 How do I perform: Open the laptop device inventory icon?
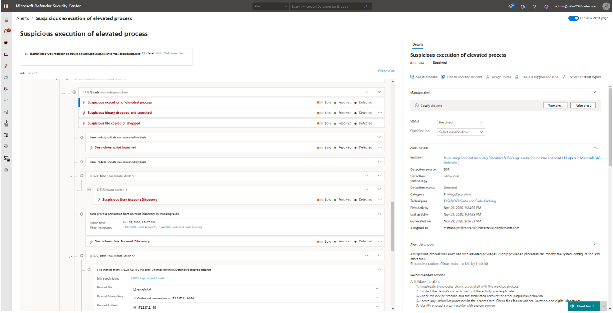tap(6, 54)
